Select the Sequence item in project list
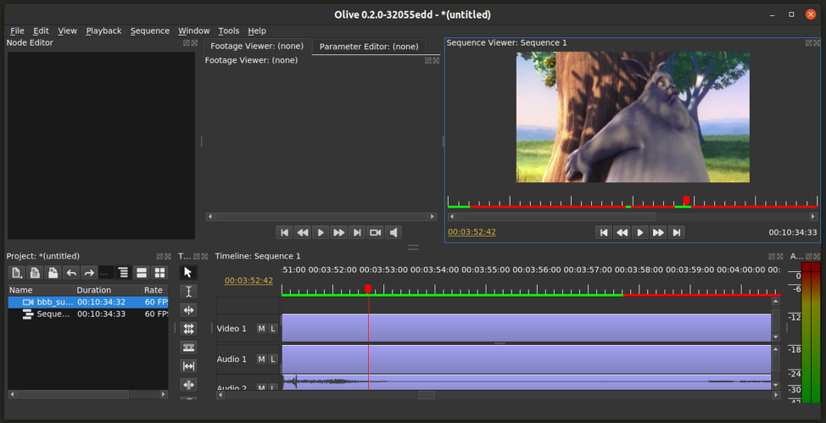This screenshot has width=826, height=423. (53, 314)
